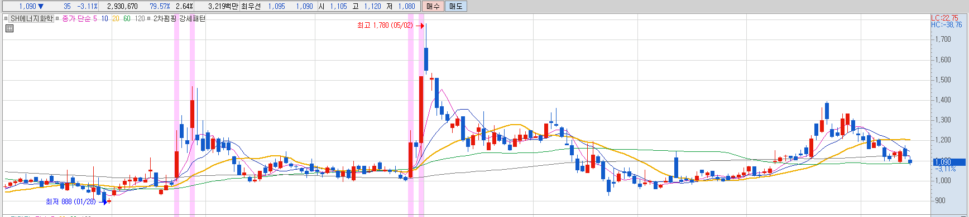Click the 매도 (sell) button

[455, 6]
